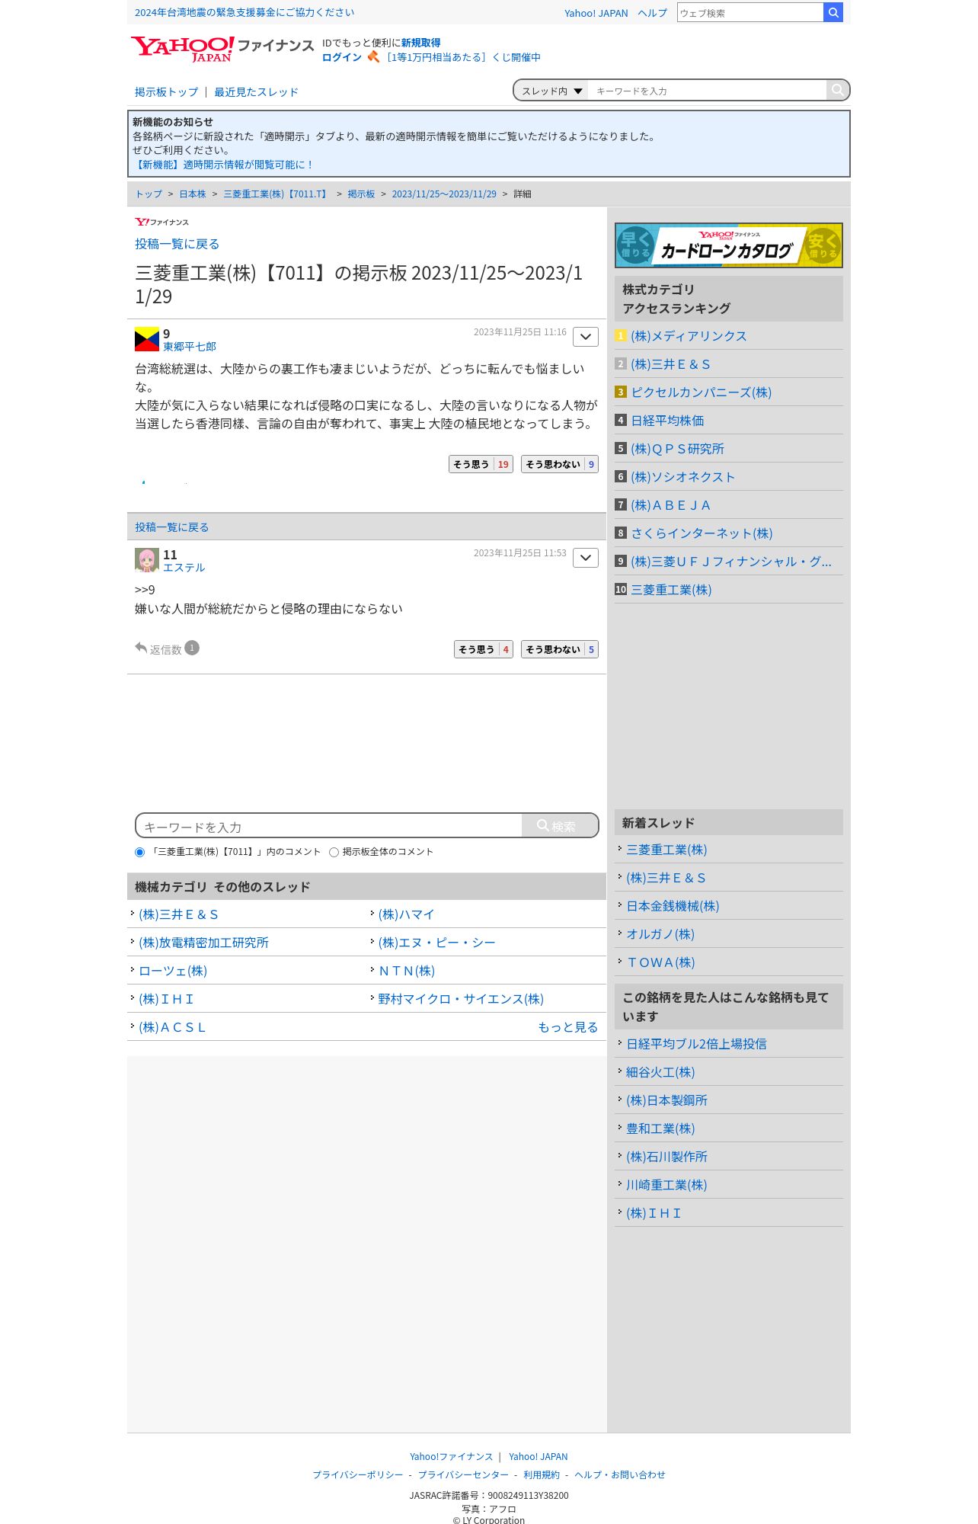Open ranking entry さくらインターネット(株)
The height and width of the screenshot is (1524, 978).
pyautogui.click(x=702, y=533)
